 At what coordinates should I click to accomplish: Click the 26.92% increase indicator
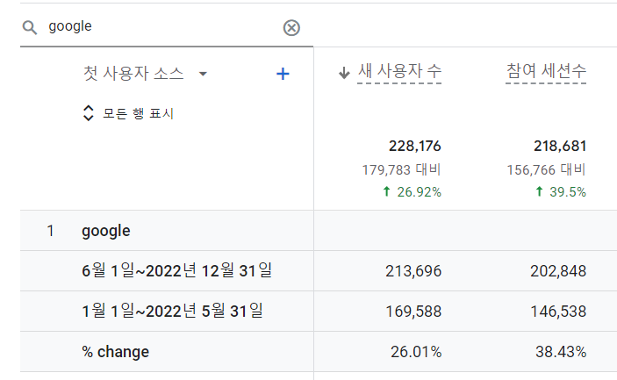point(412,192)
